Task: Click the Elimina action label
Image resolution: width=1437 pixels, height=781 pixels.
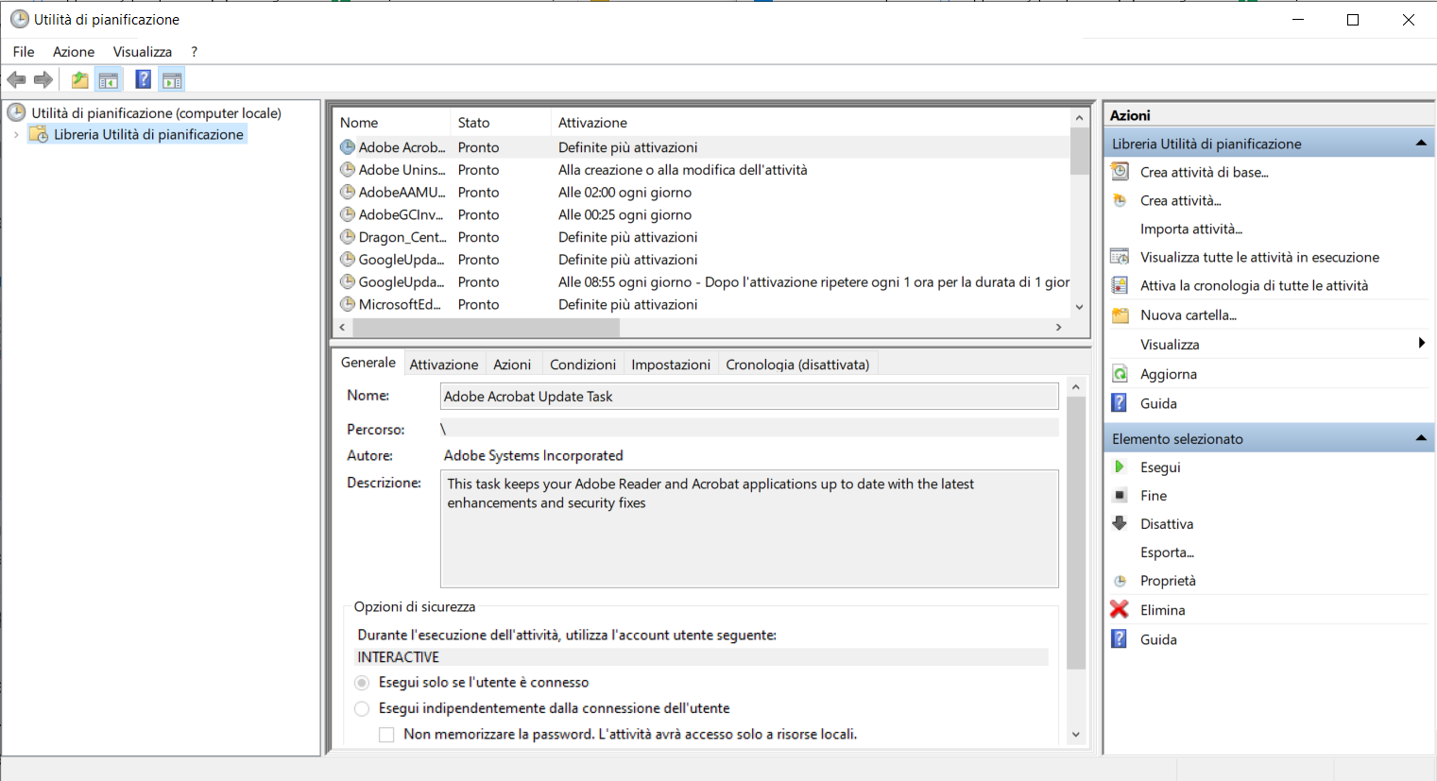Action: 1162,610
